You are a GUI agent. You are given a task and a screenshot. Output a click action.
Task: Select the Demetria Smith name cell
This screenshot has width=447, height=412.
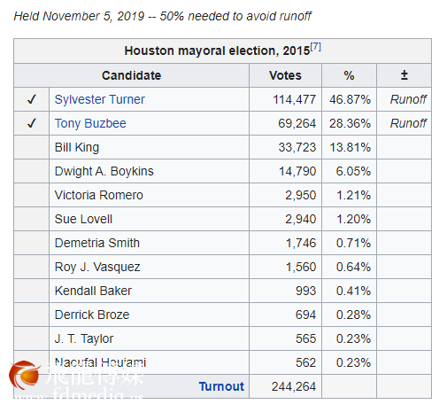[x=149, y=243]
